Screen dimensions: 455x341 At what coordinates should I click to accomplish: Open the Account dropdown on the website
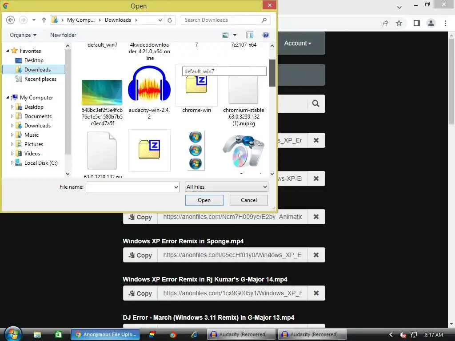[x=298, y=43]
